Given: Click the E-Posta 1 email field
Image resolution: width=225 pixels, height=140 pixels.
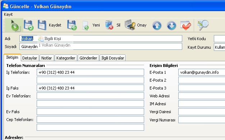Looking at the screenshot, I should click(202, 72).
